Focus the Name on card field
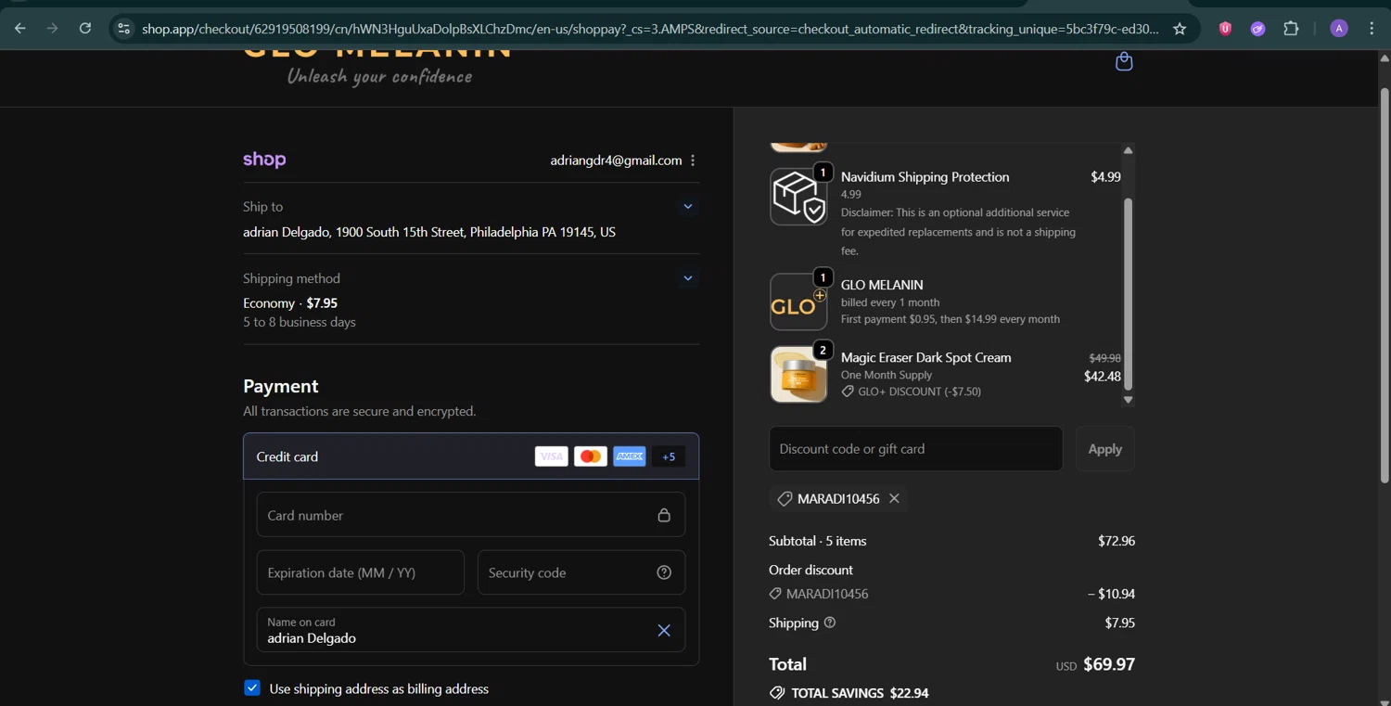This screenshot has height=706, width=1391. 471,630
